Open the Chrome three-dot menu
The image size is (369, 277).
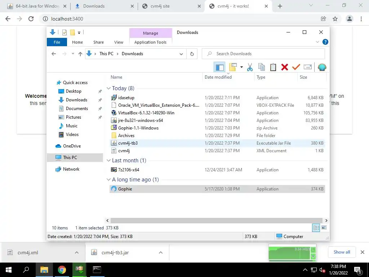[x=361, y=19]
